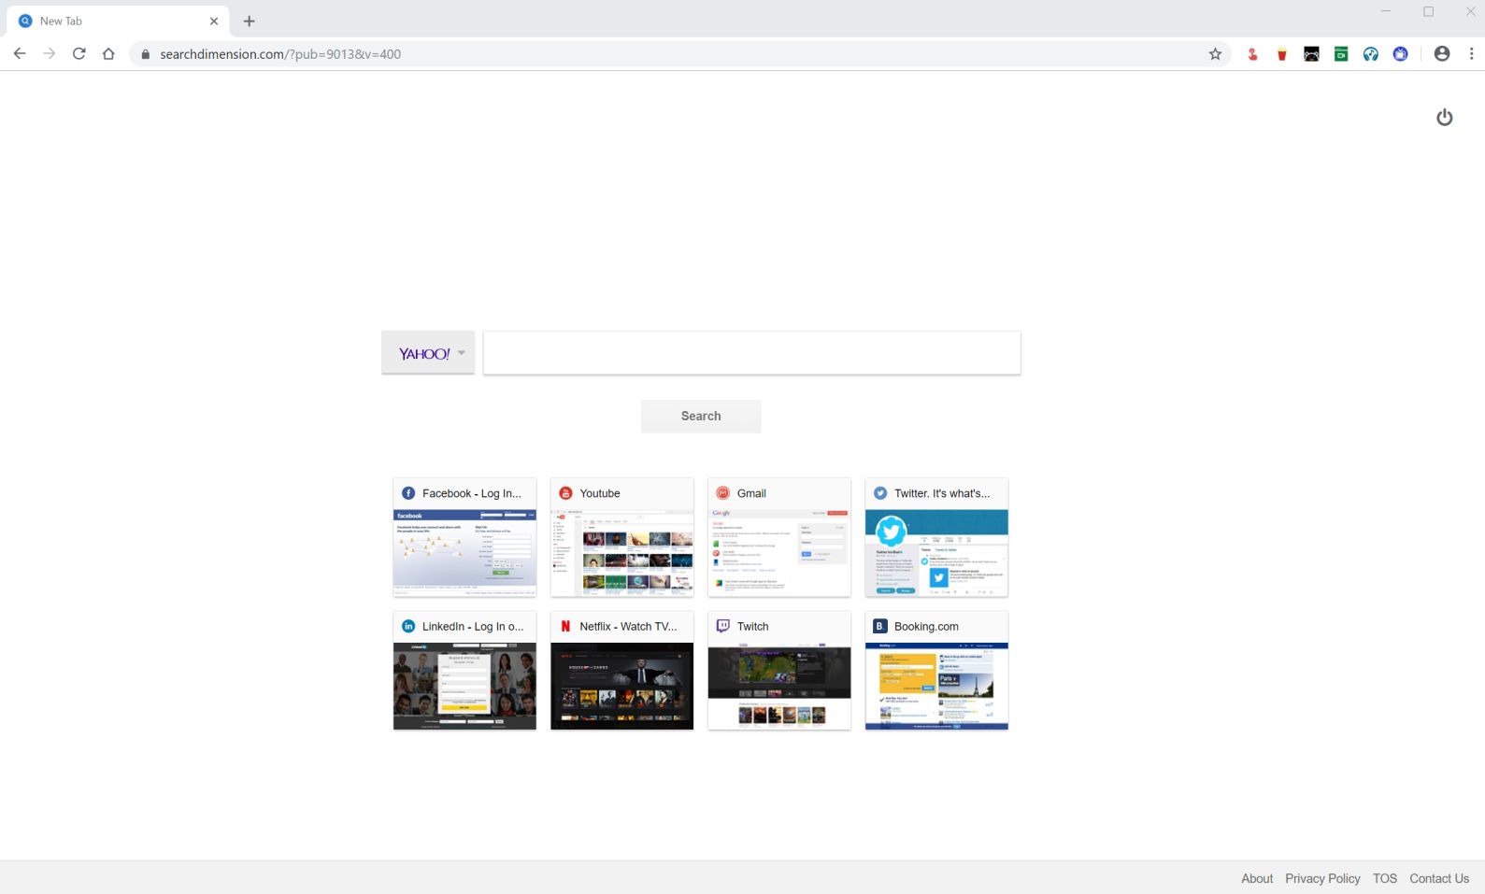Bookmark this page with the star icon
Image resolution: width=1485 pixels, height=894 pixels.
(1215, 54)
